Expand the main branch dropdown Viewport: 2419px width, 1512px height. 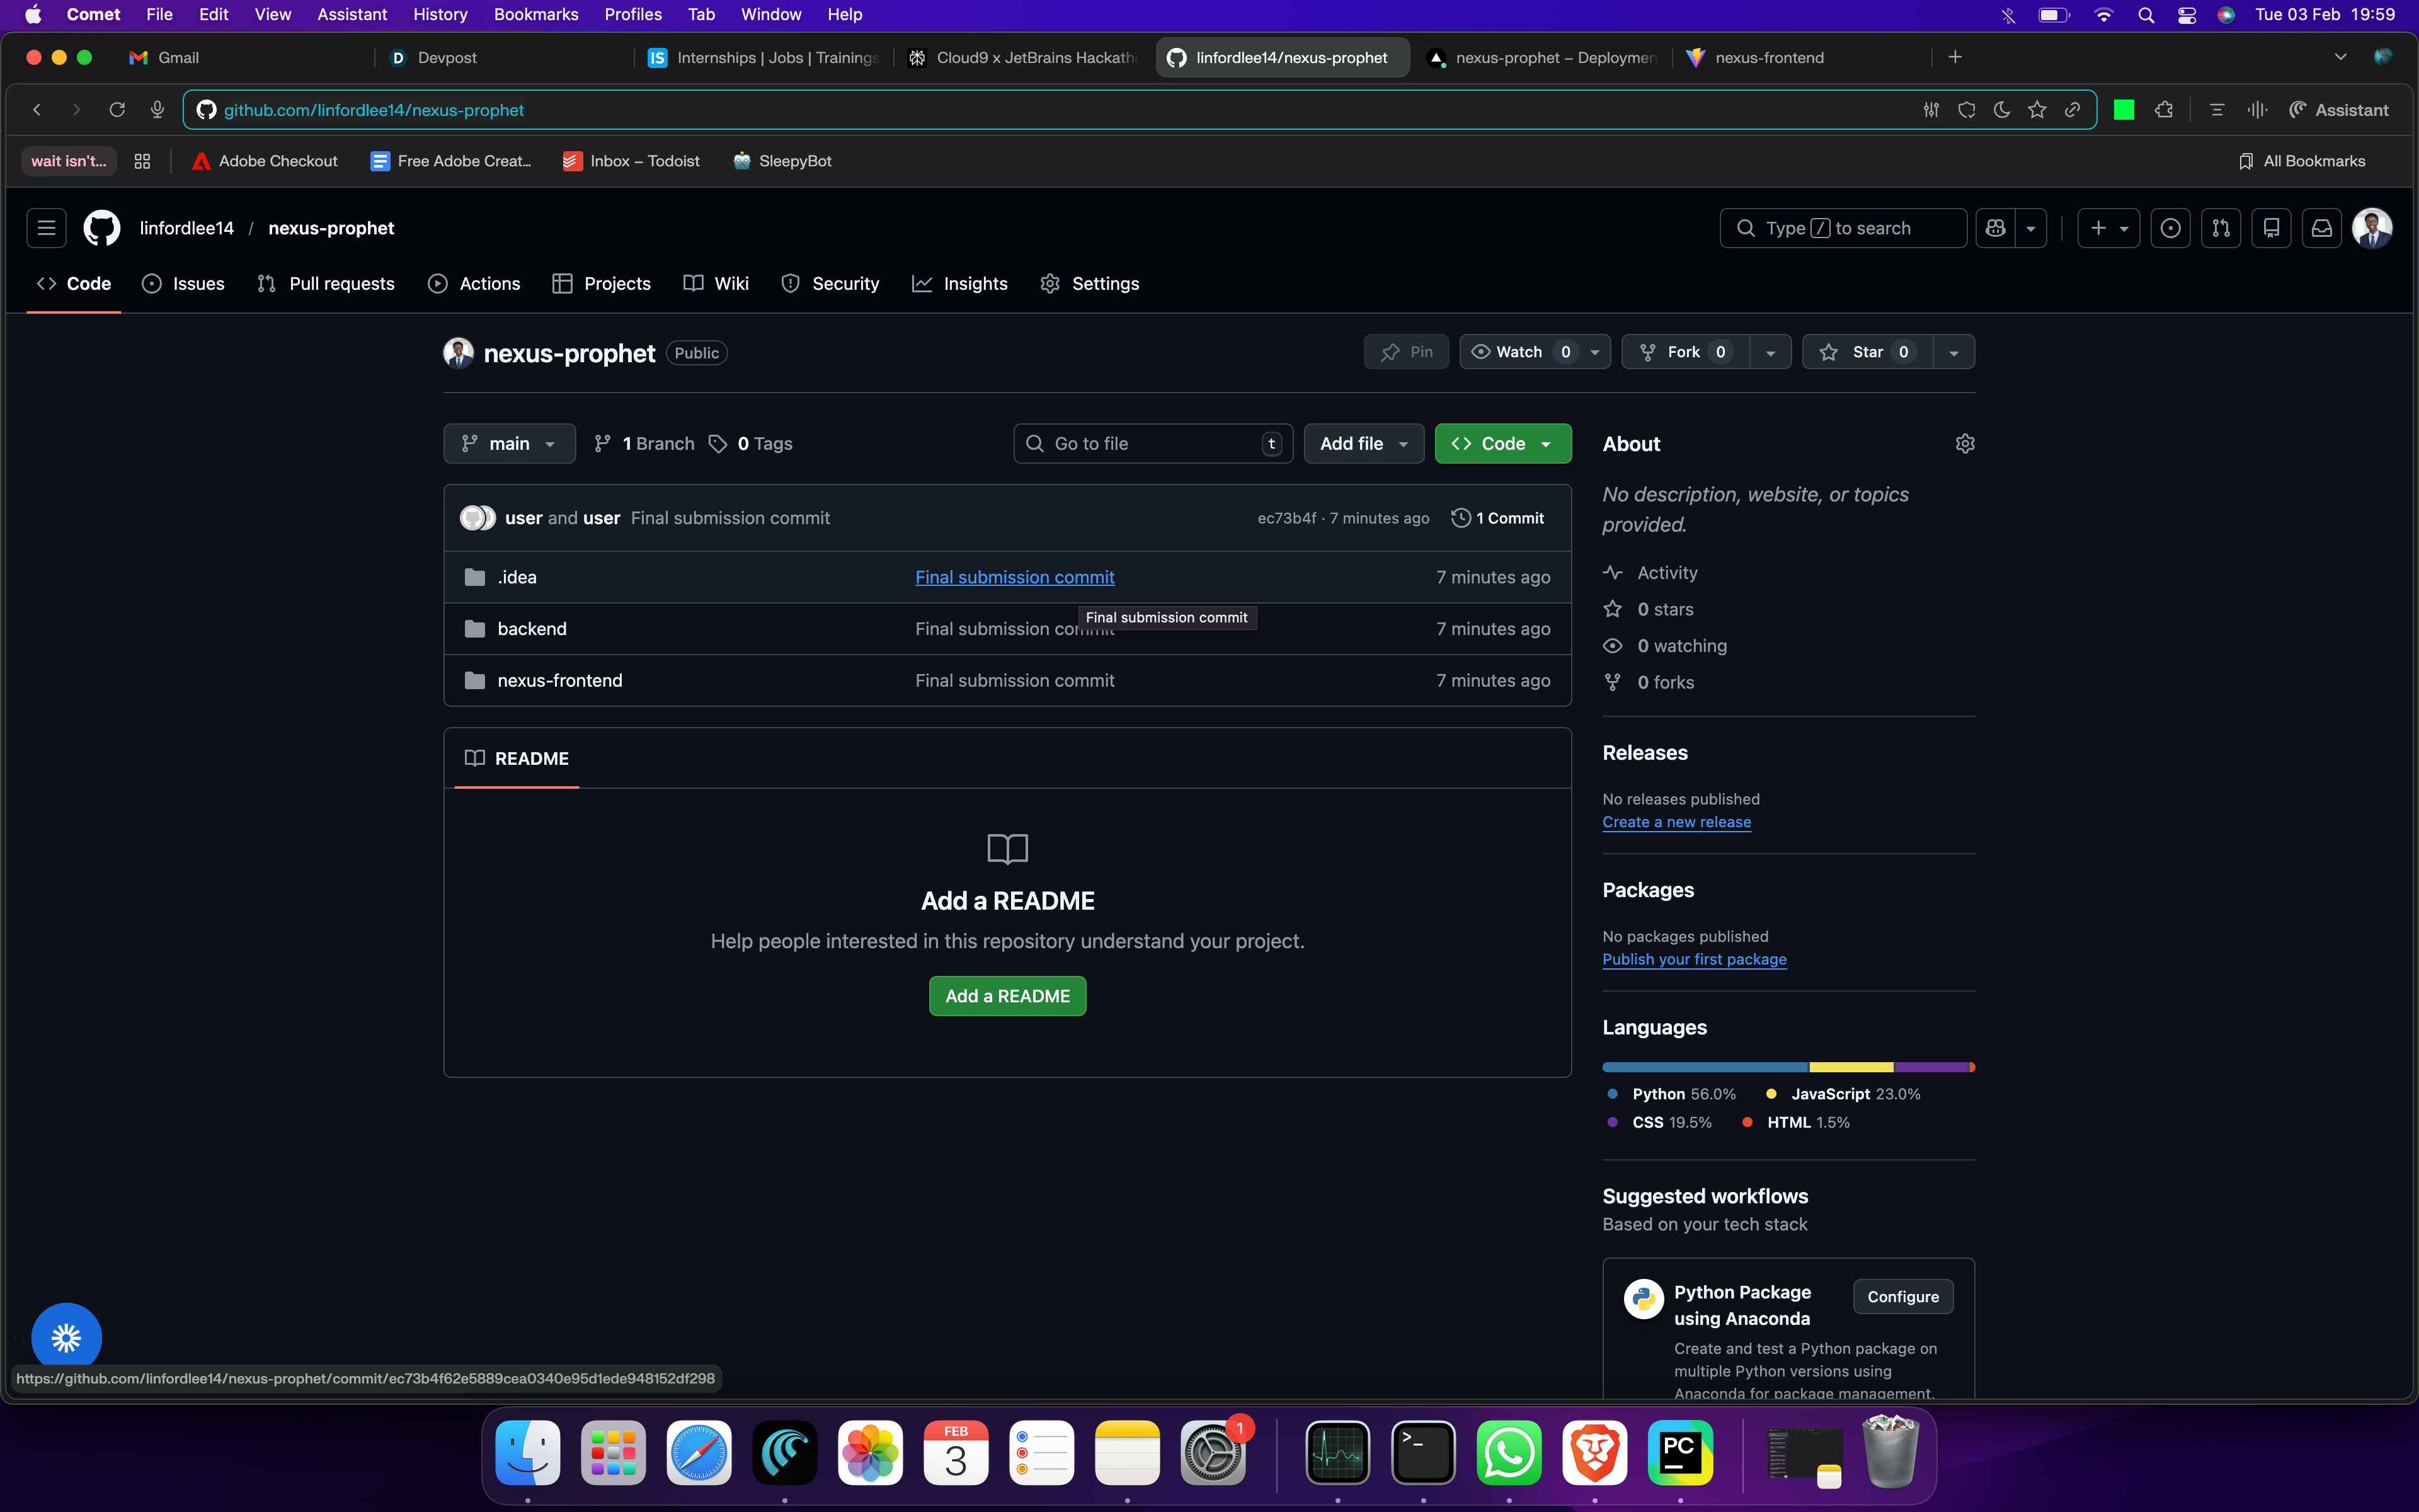[509, 443]
